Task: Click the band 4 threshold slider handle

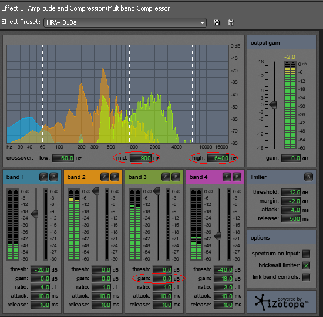Action: pos(218,236)
